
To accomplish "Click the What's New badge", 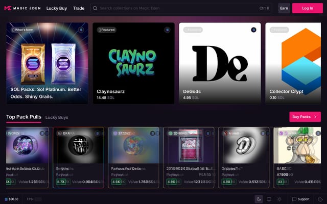I will pyautogui.click(x=22, y=30).
